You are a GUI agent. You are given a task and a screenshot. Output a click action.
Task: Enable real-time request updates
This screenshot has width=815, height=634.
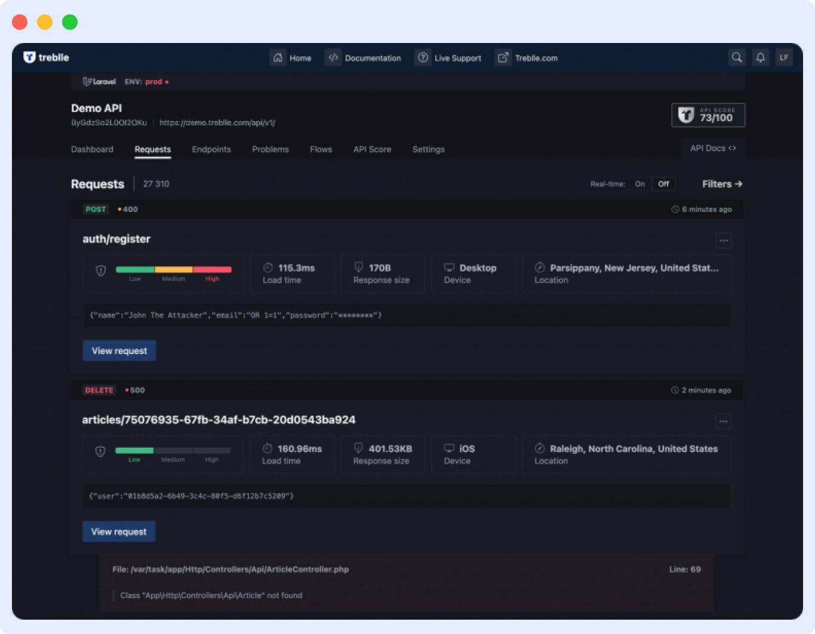[639, 184]
